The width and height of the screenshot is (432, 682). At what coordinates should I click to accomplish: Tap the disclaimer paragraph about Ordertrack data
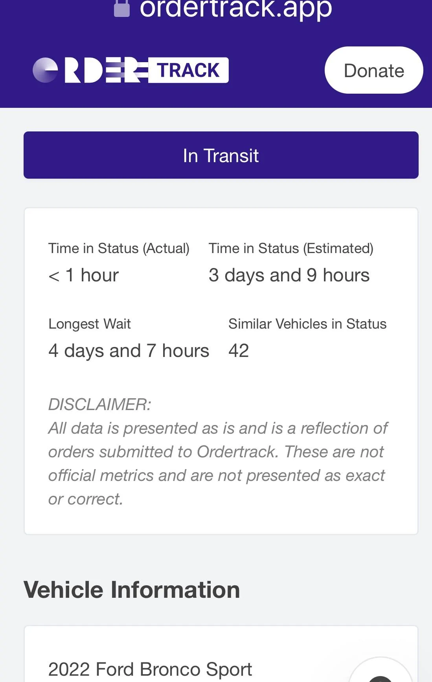coord(217,464)
